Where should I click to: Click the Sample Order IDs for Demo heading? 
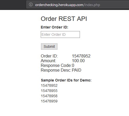pyautogui.click(x=66, y=80)
